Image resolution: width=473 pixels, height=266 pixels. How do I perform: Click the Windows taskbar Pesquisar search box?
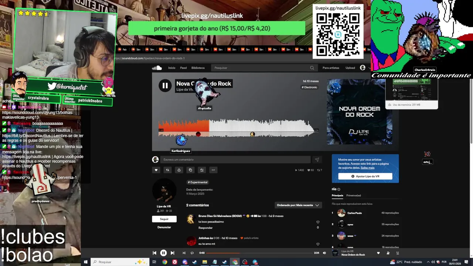[120, 262]
